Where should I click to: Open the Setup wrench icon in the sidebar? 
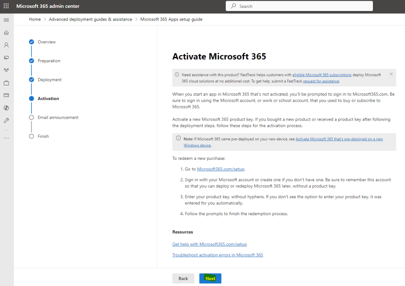tap(6, 120)
